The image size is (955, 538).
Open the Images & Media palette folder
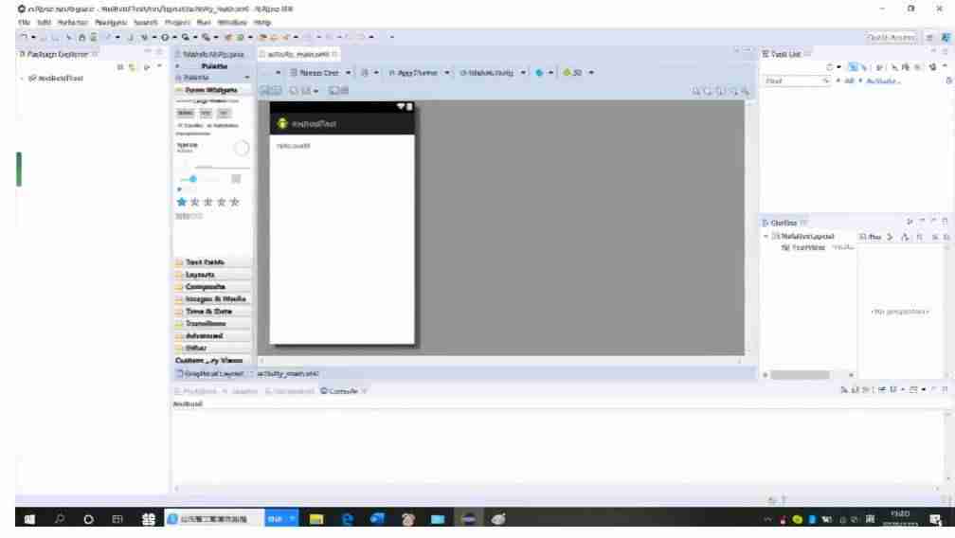(x=212, y=298)
